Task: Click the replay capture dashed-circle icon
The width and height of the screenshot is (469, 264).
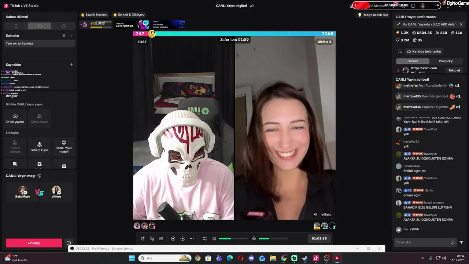Action: [182, 239]
